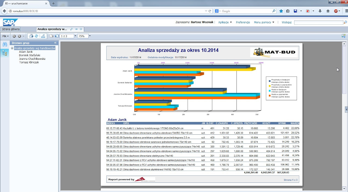Open the zoom level 75% dropdown
This screenshot has width=348, height=192.
90,36
